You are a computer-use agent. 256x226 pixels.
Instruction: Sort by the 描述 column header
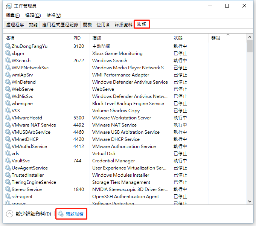[x=131, y=38]
